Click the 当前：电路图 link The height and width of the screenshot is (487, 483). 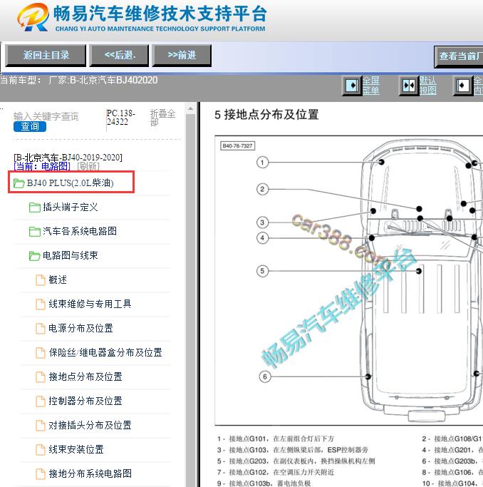pyautogui.click(x=42, y=166)
